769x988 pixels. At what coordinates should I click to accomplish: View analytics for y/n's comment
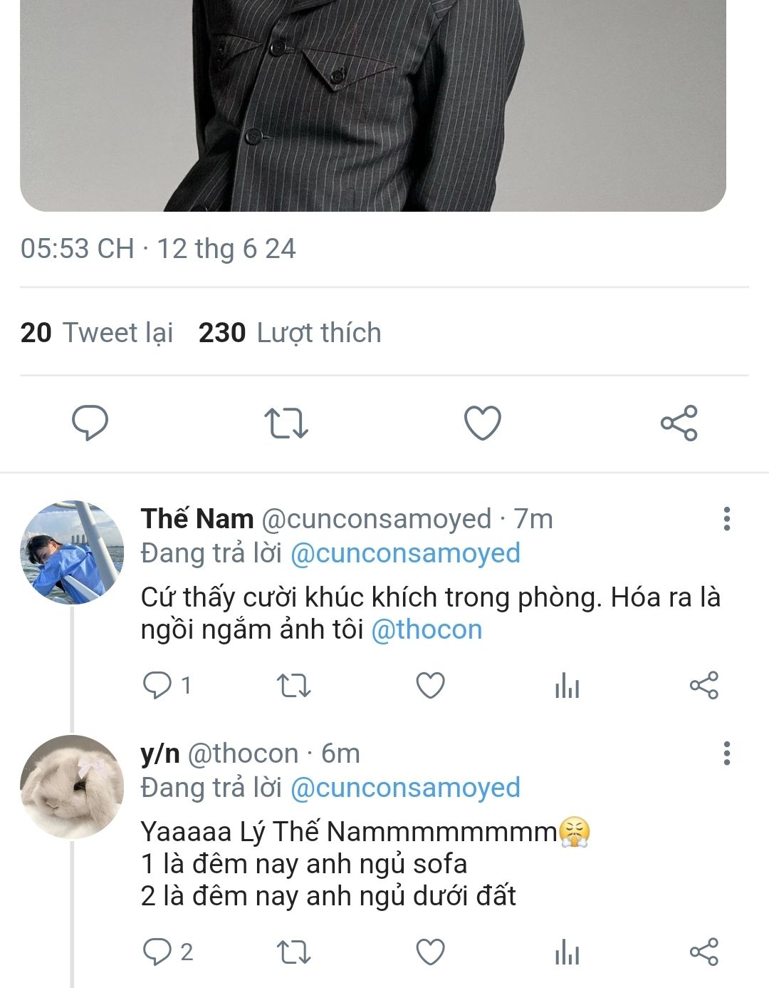(567, 952)
